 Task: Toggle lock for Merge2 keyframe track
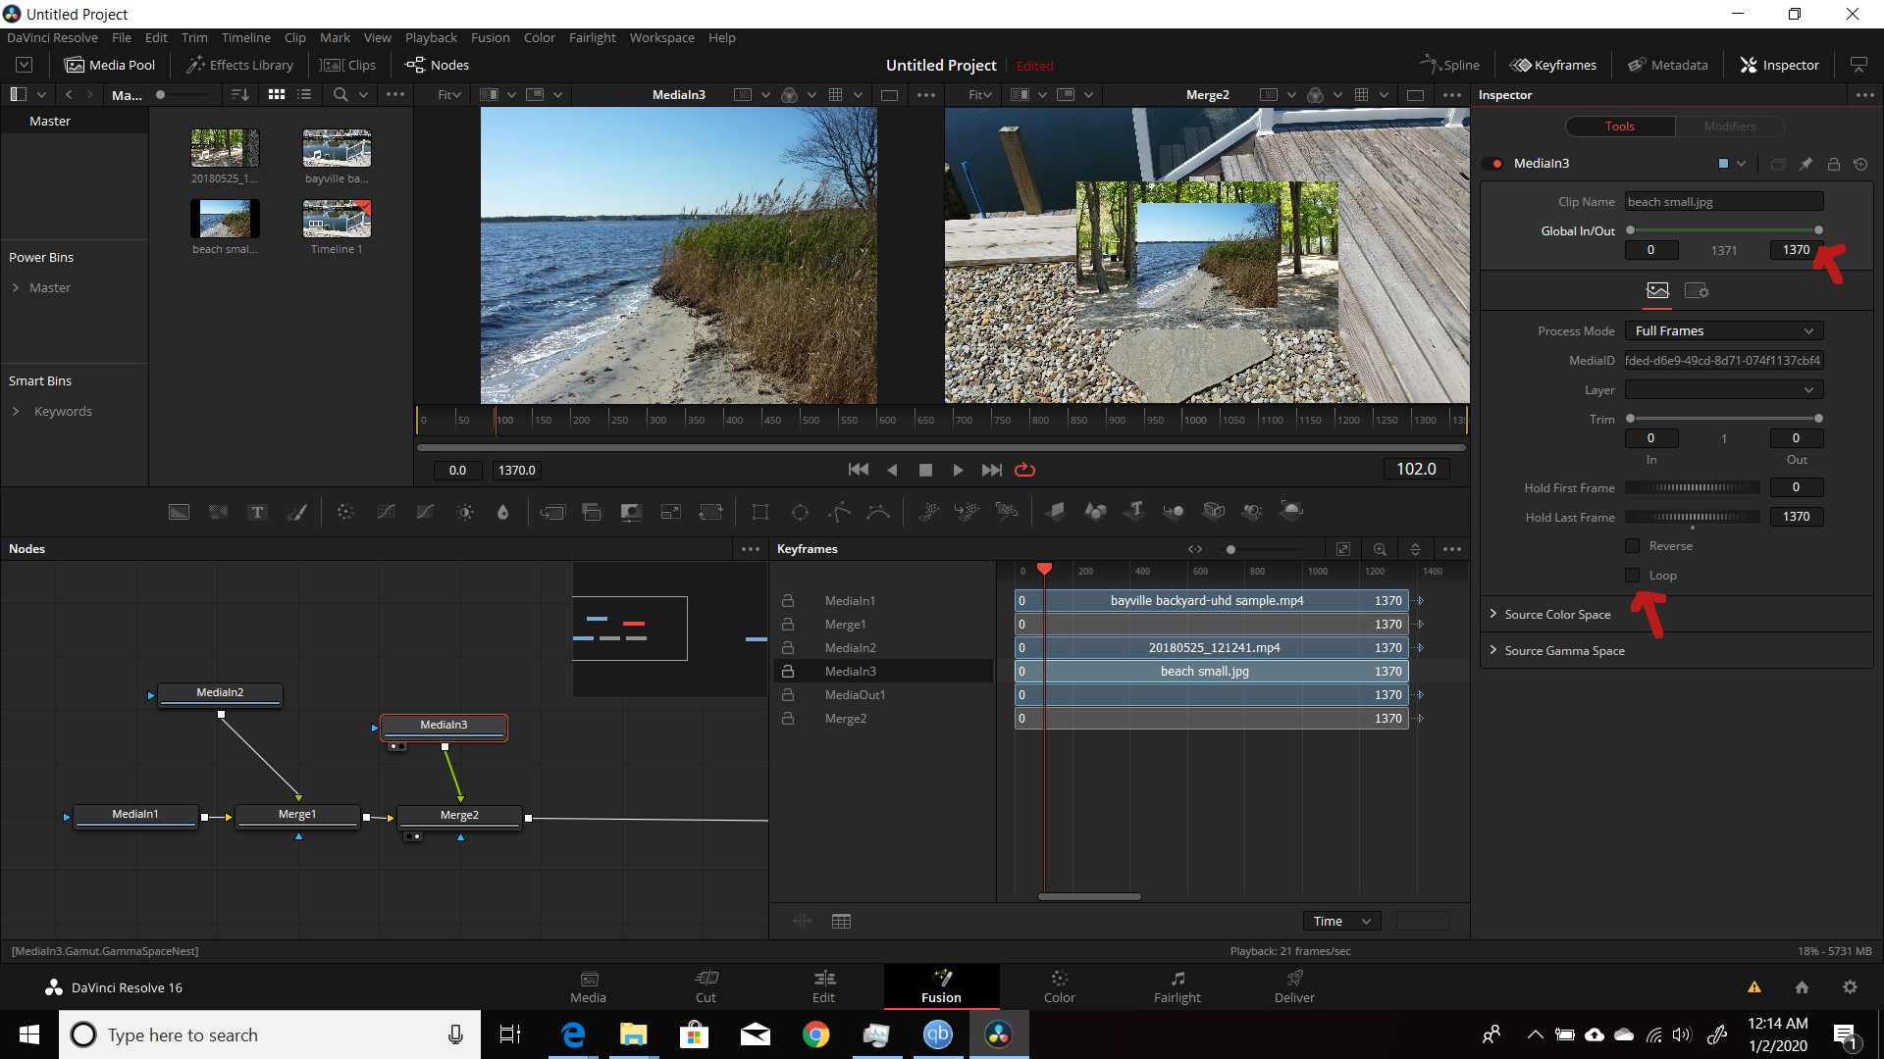(x=788, y=718)
